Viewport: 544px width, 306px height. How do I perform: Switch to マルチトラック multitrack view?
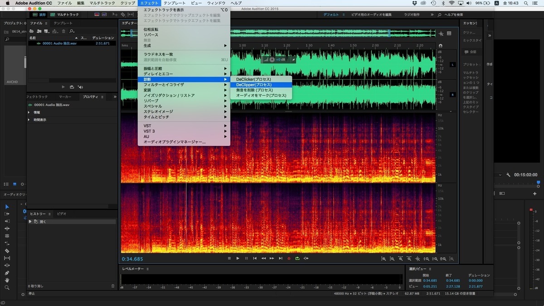(x=67, y=15)
